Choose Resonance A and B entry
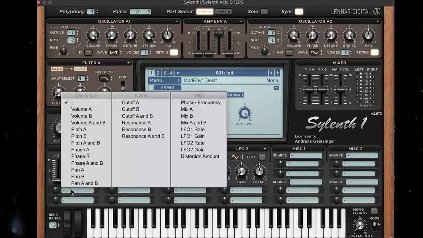The height and width of the screenshot is (238, 423). [x=143, y=136]
